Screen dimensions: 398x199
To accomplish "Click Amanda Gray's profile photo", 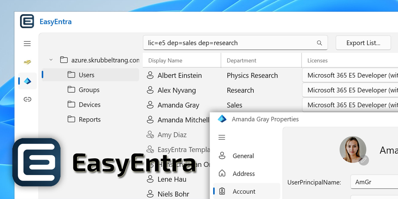I will tap(353, 150).
